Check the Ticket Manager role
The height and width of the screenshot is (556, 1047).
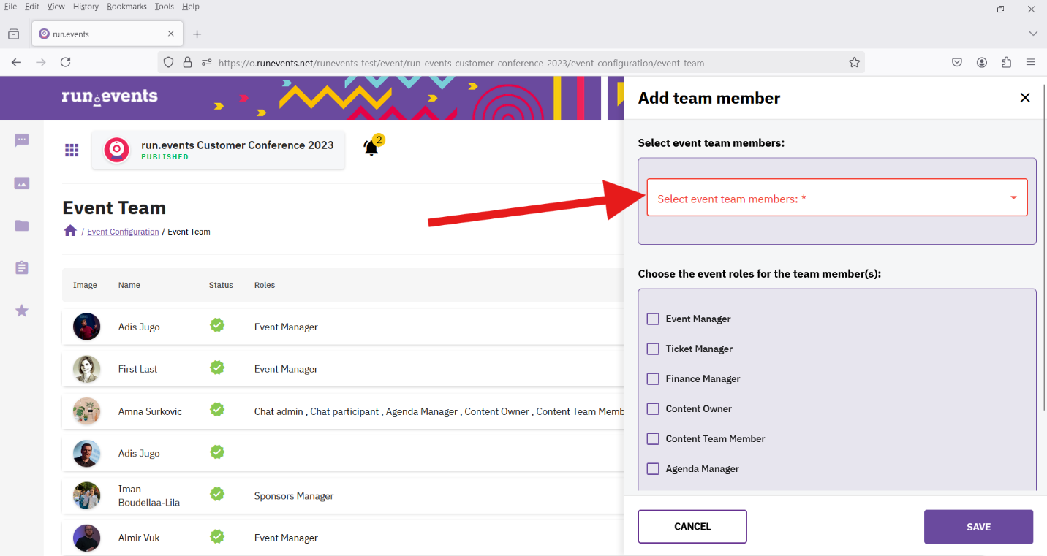point(653,349)
